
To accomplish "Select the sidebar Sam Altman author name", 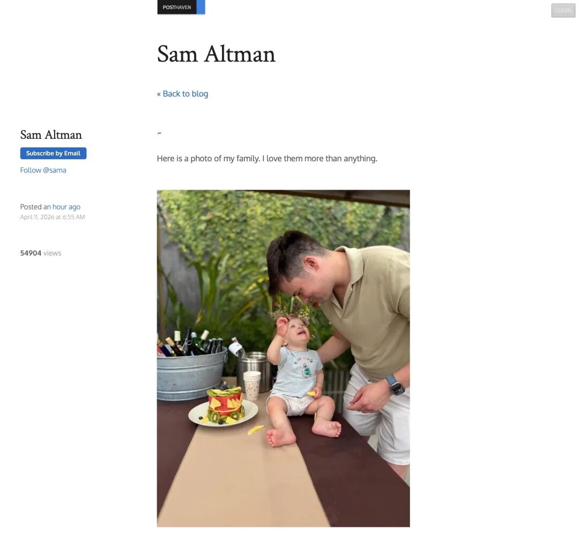I will (51, 134).
